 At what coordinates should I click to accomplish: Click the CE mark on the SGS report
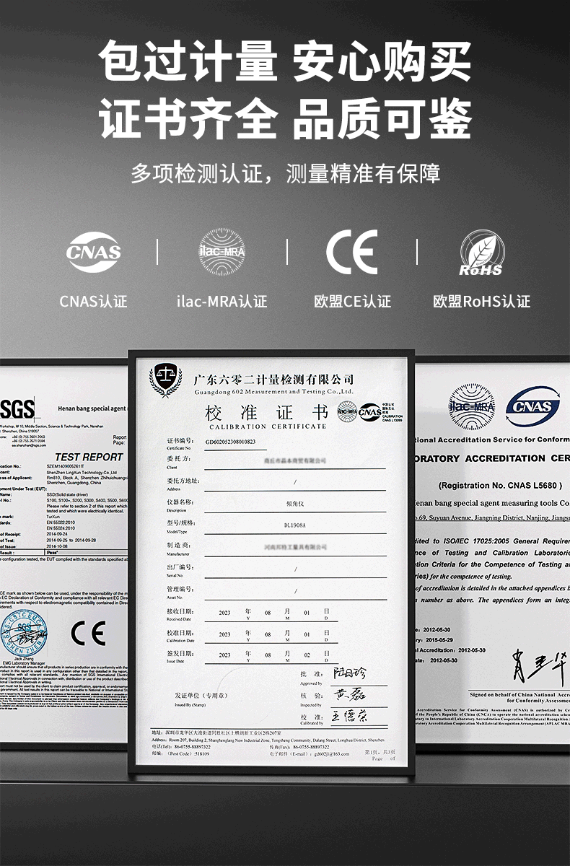(x=88, y=633)
